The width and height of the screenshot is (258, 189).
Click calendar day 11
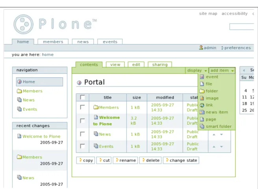coord(244,97)
